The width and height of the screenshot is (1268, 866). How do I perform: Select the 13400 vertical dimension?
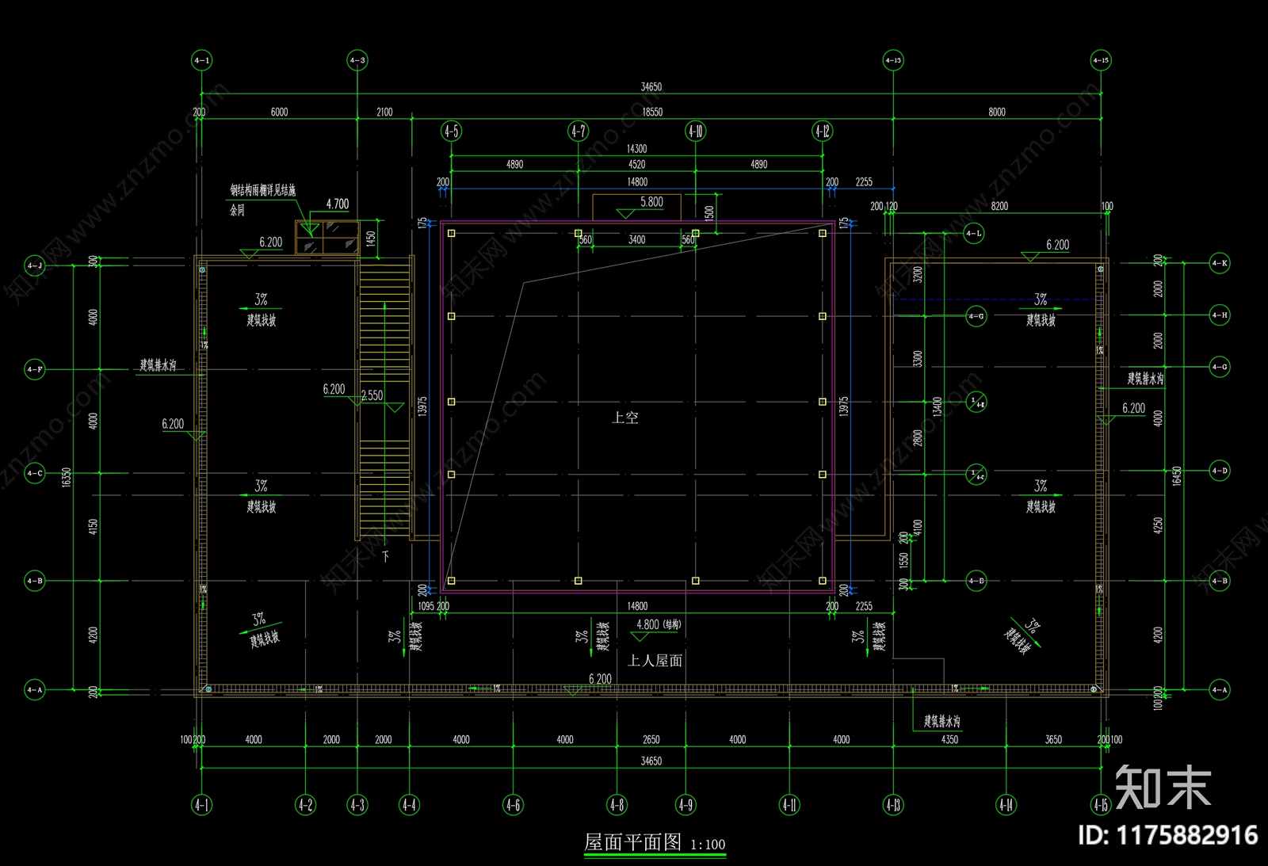[938, 407]
